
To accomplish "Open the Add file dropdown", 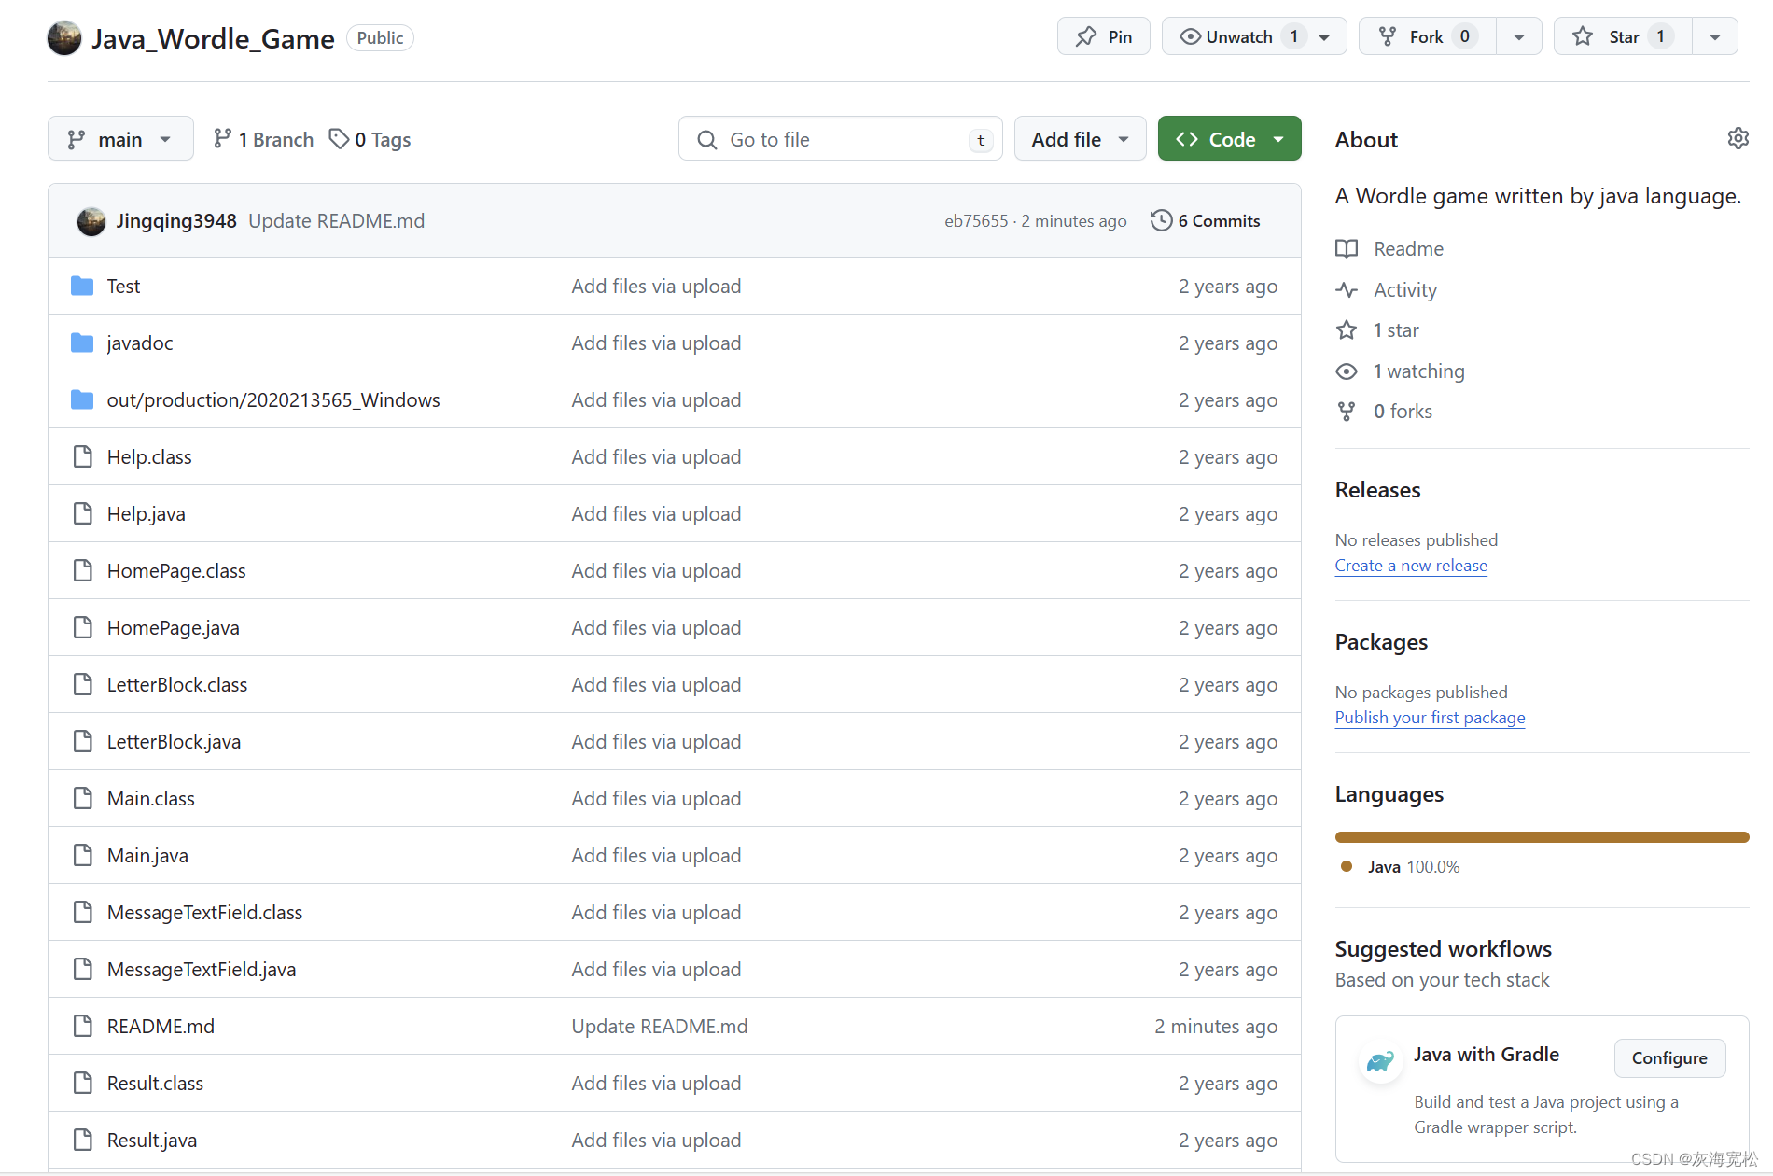I will coord(1080,138).
